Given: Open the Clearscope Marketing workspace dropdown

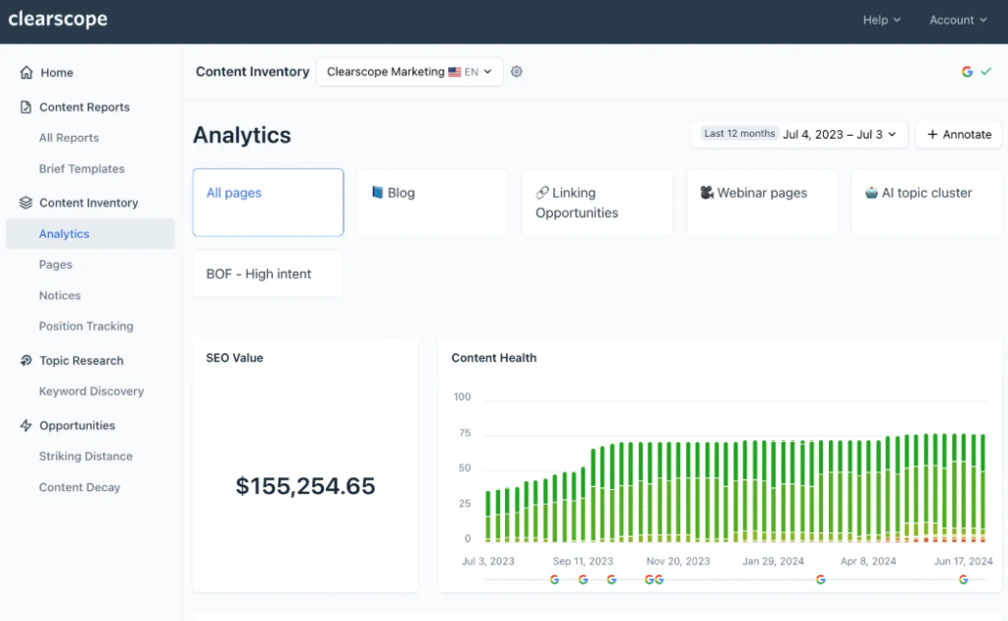Looking at the screenshot, I should tap(409, 72).
